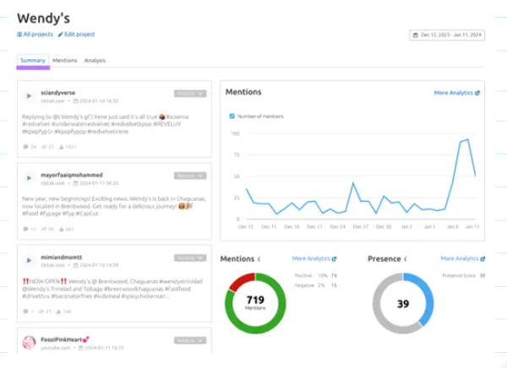Click the likes thumb icon on sciandyverse card
This screenshot has height=368, width=507.
[x=62, y=147]
